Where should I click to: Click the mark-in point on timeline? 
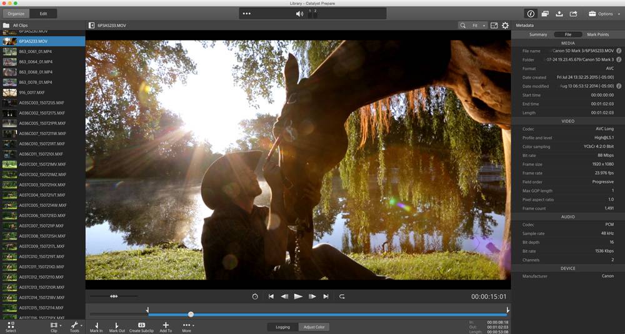click(x=147, y=310)
